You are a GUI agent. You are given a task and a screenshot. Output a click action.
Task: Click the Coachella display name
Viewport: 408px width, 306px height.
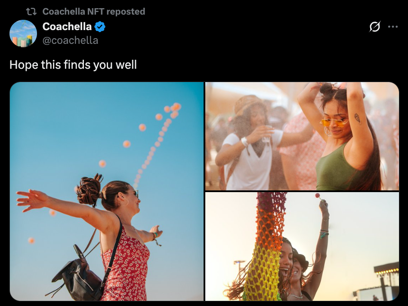coord(67,27)
